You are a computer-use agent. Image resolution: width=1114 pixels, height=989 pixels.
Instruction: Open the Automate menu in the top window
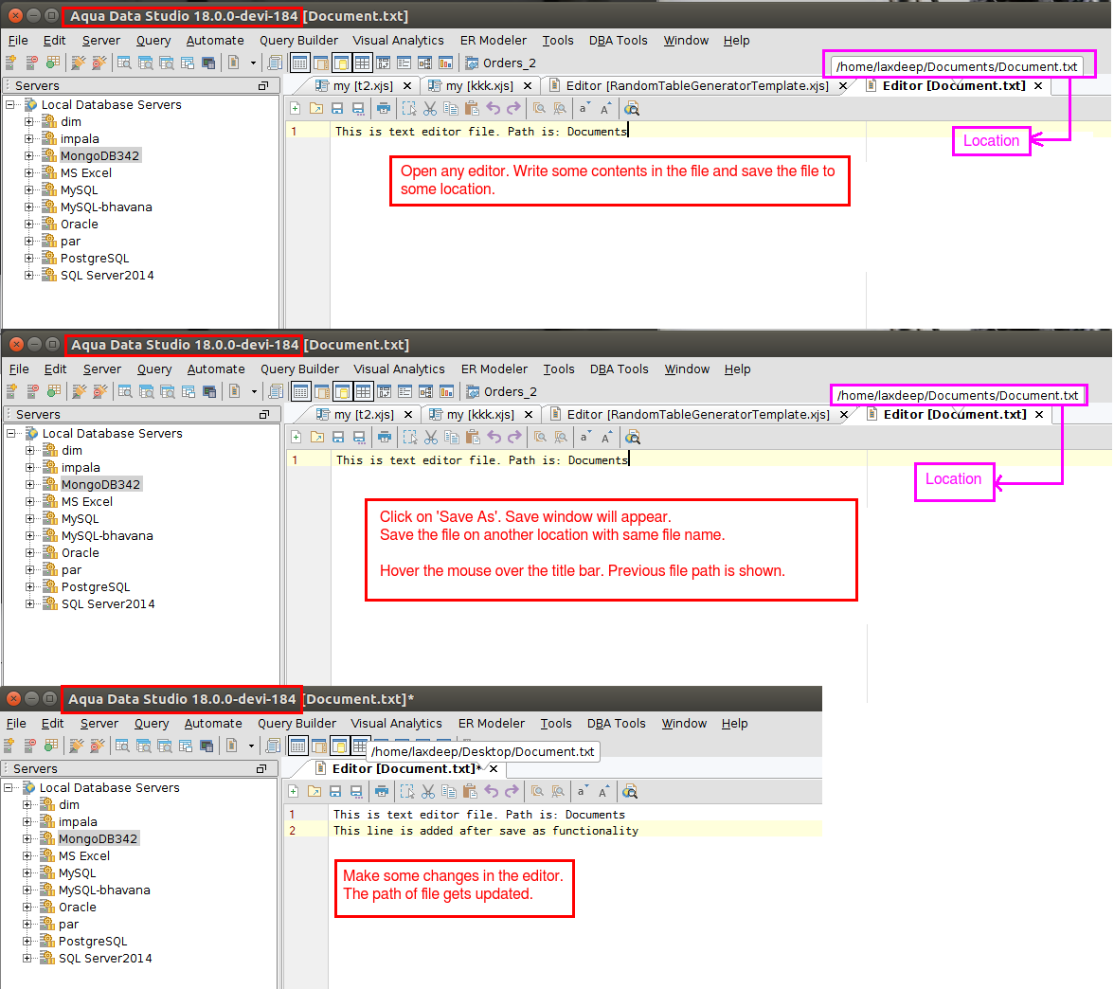214,41
